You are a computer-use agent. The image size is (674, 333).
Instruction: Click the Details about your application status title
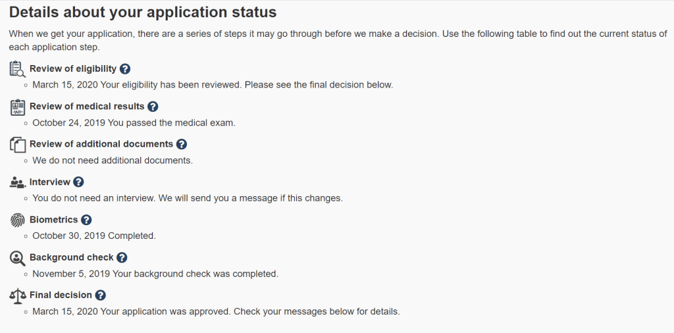(x=143, y=13)
